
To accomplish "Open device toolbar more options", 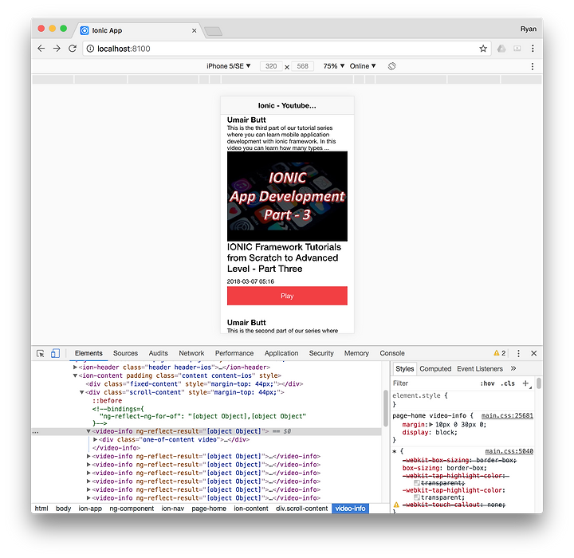I will point(533,66).
